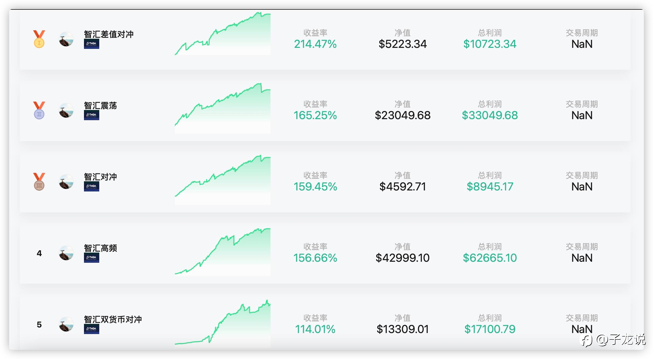Click the 214.47% return rate value

click(315, 44)
